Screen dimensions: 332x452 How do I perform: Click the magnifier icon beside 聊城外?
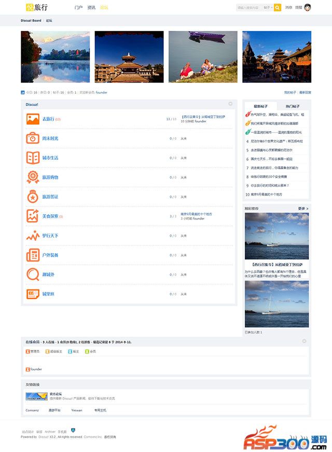[33, 275]
